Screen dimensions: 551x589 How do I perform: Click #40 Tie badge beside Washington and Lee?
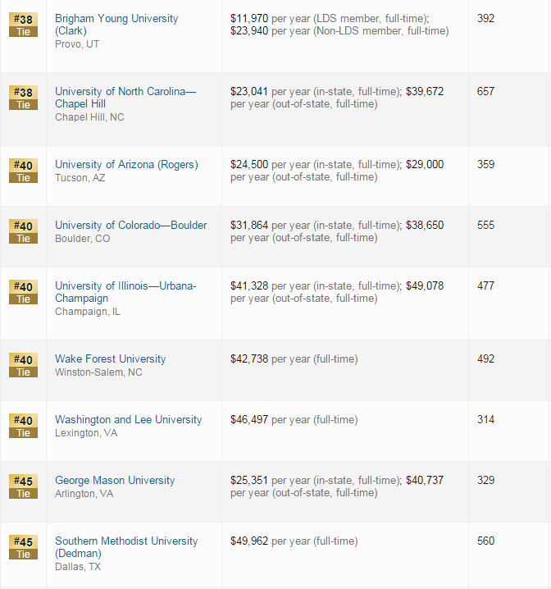[x=23, y=426]
